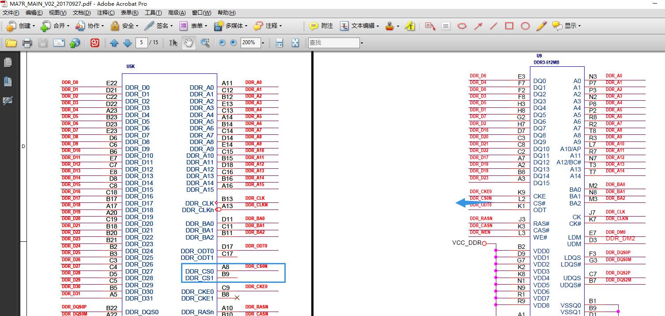Click the Print icon
The image size is (665, 316).
(27, 43)
